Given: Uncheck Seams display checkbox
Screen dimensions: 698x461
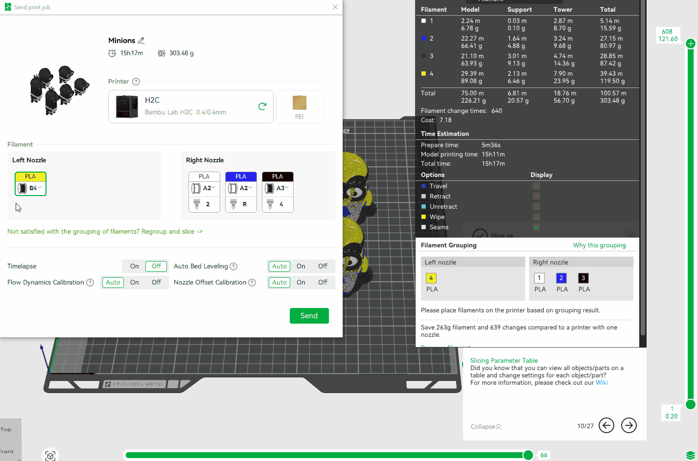Looking at the screenshot, I should (536, 227).
